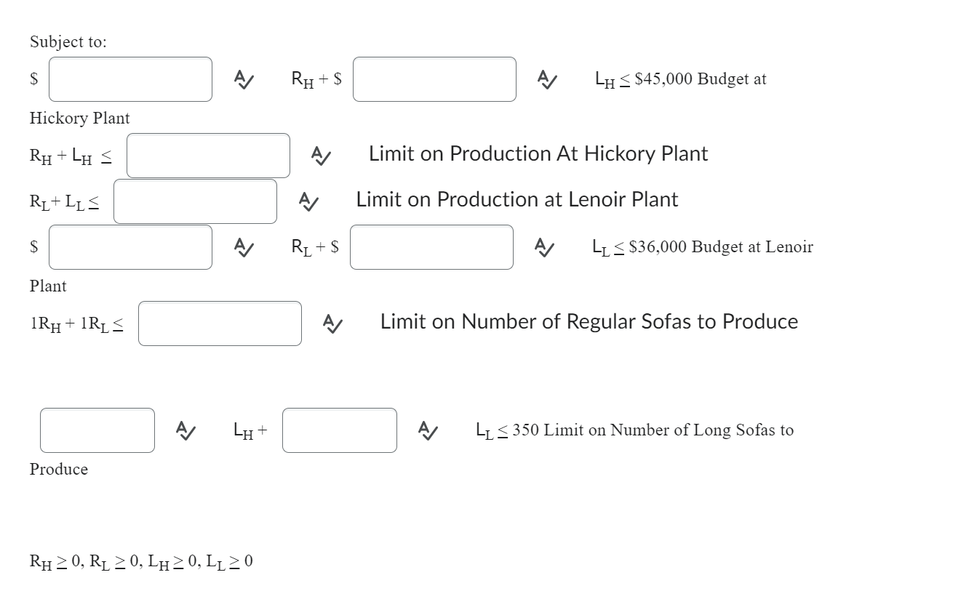Click the blank before RL + $
This screenshot has width=961, height=591.
click(x=129, y=247)
